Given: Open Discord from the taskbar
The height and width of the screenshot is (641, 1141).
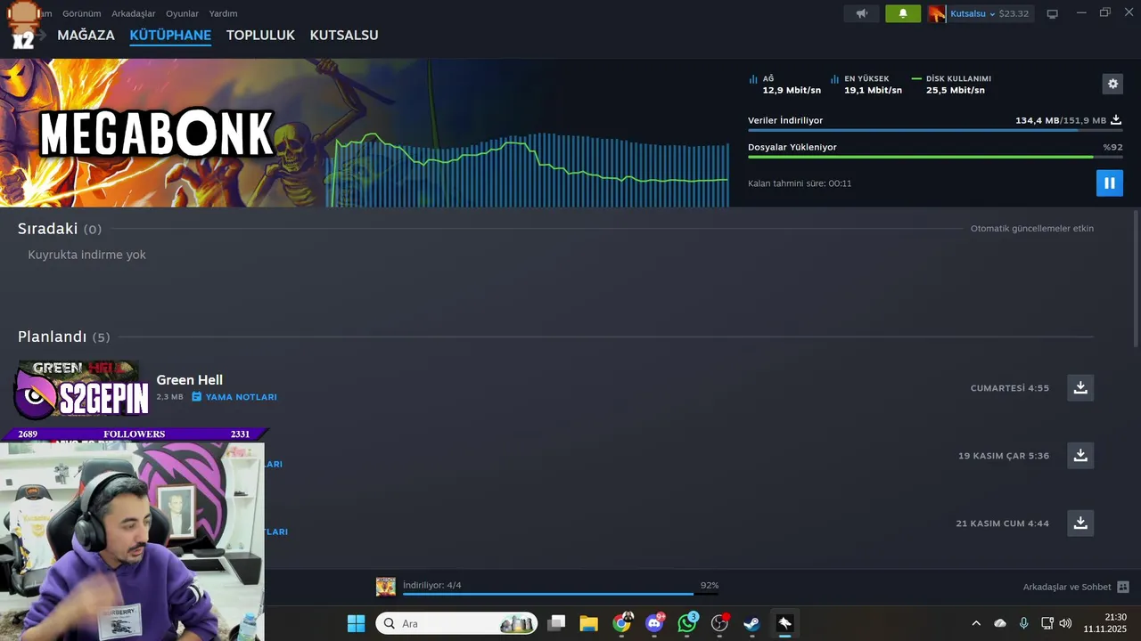Looking at the screenshot, I should [x=654, y=623].
